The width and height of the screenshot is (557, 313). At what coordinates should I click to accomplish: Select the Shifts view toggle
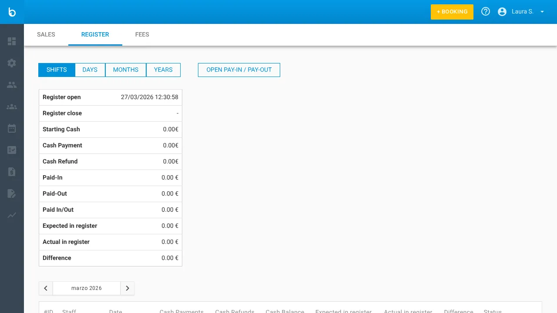[57, 70]
